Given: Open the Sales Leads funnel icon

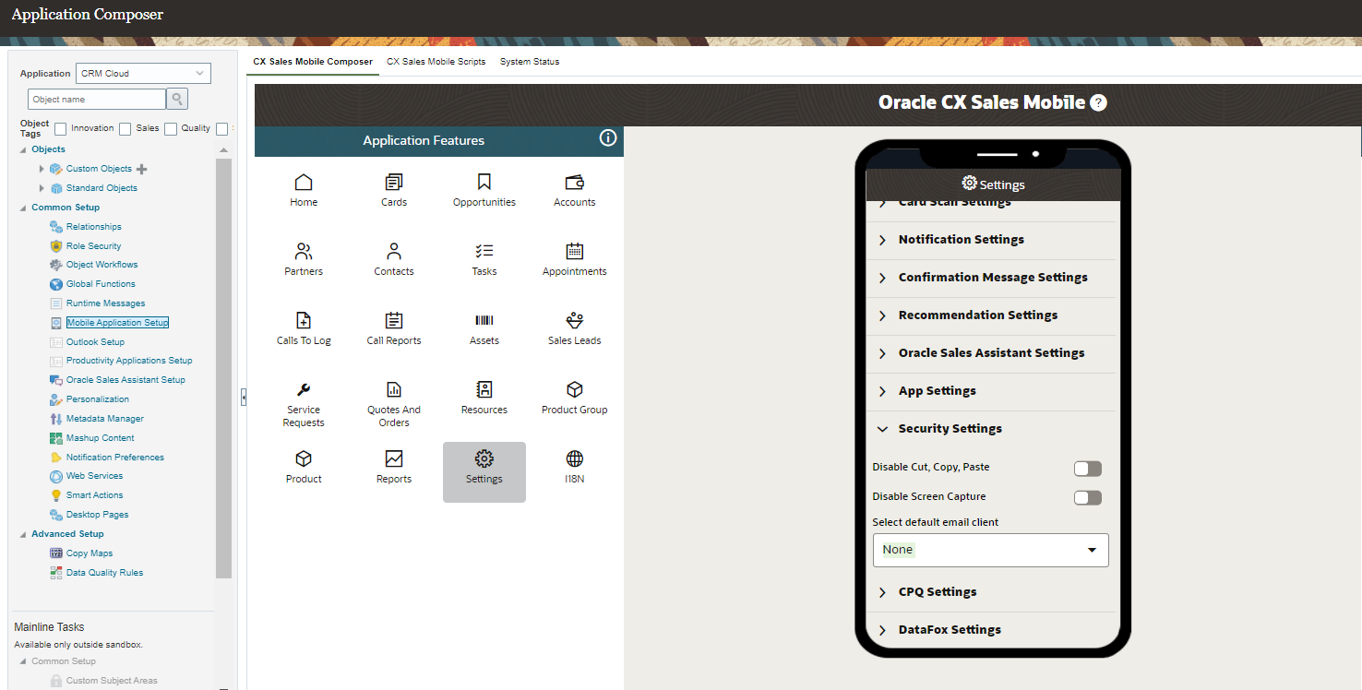Looking at the screenshot, I should [575, 321].
